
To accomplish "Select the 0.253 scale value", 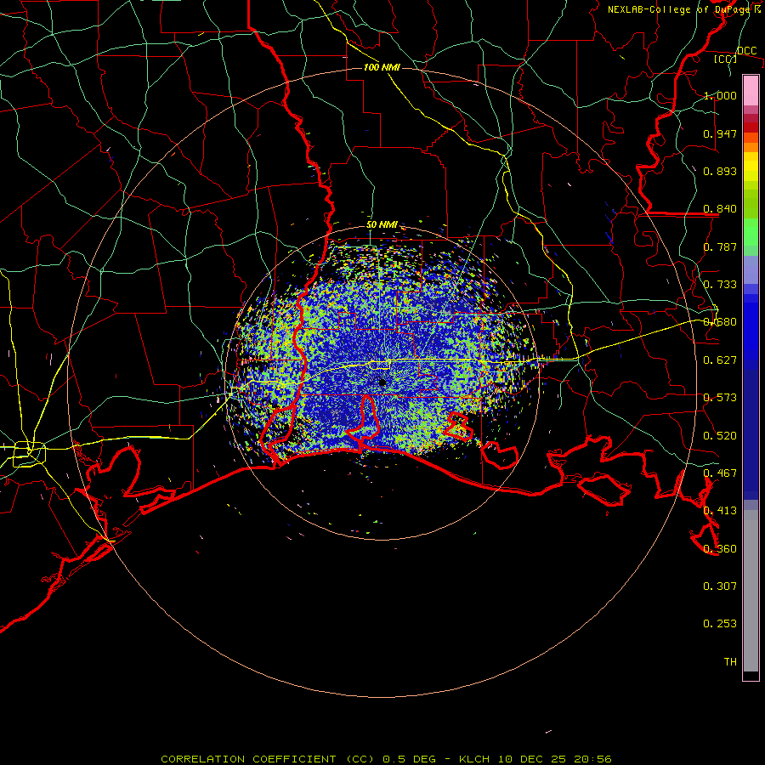I will tap(720, 624).
